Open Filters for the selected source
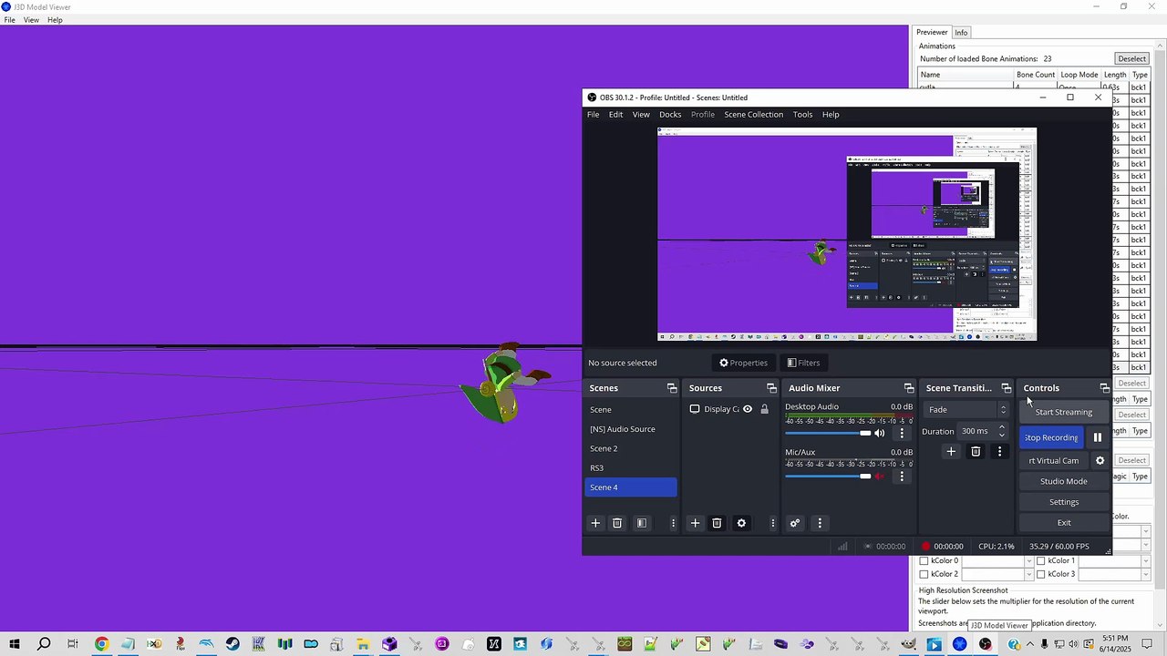 803,363
